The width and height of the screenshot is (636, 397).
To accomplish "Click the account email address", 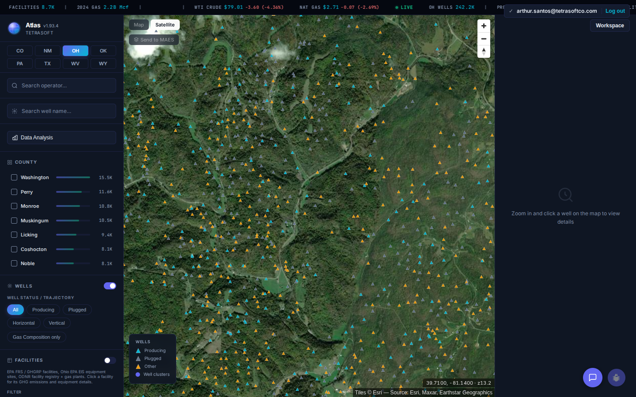I will [556, 11].
